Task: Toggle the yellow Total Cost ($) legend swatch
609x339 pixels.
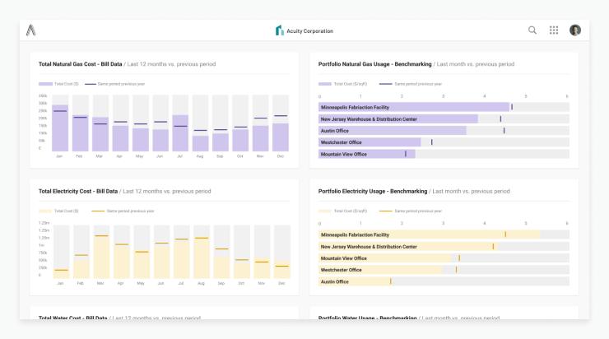Action: (45, 211)
